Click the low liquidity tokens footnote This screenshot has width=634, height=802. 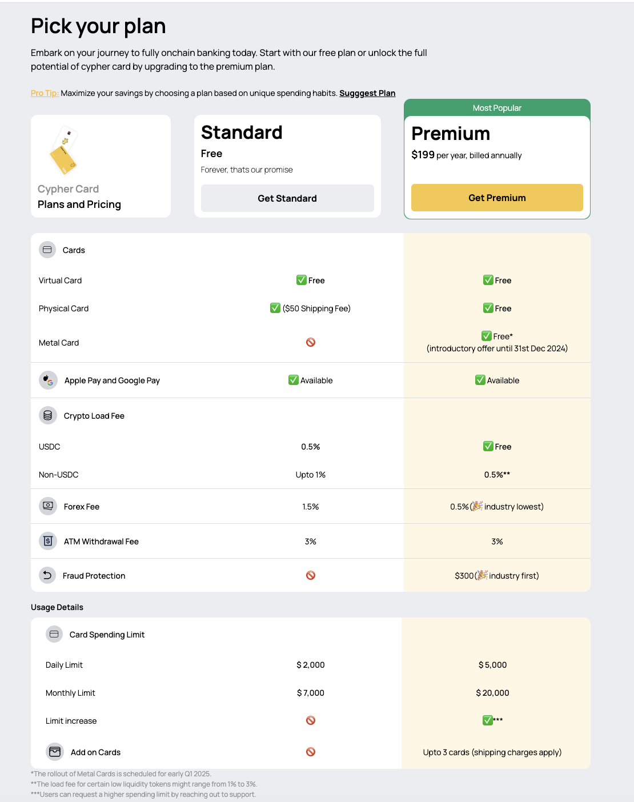(144, 784)
